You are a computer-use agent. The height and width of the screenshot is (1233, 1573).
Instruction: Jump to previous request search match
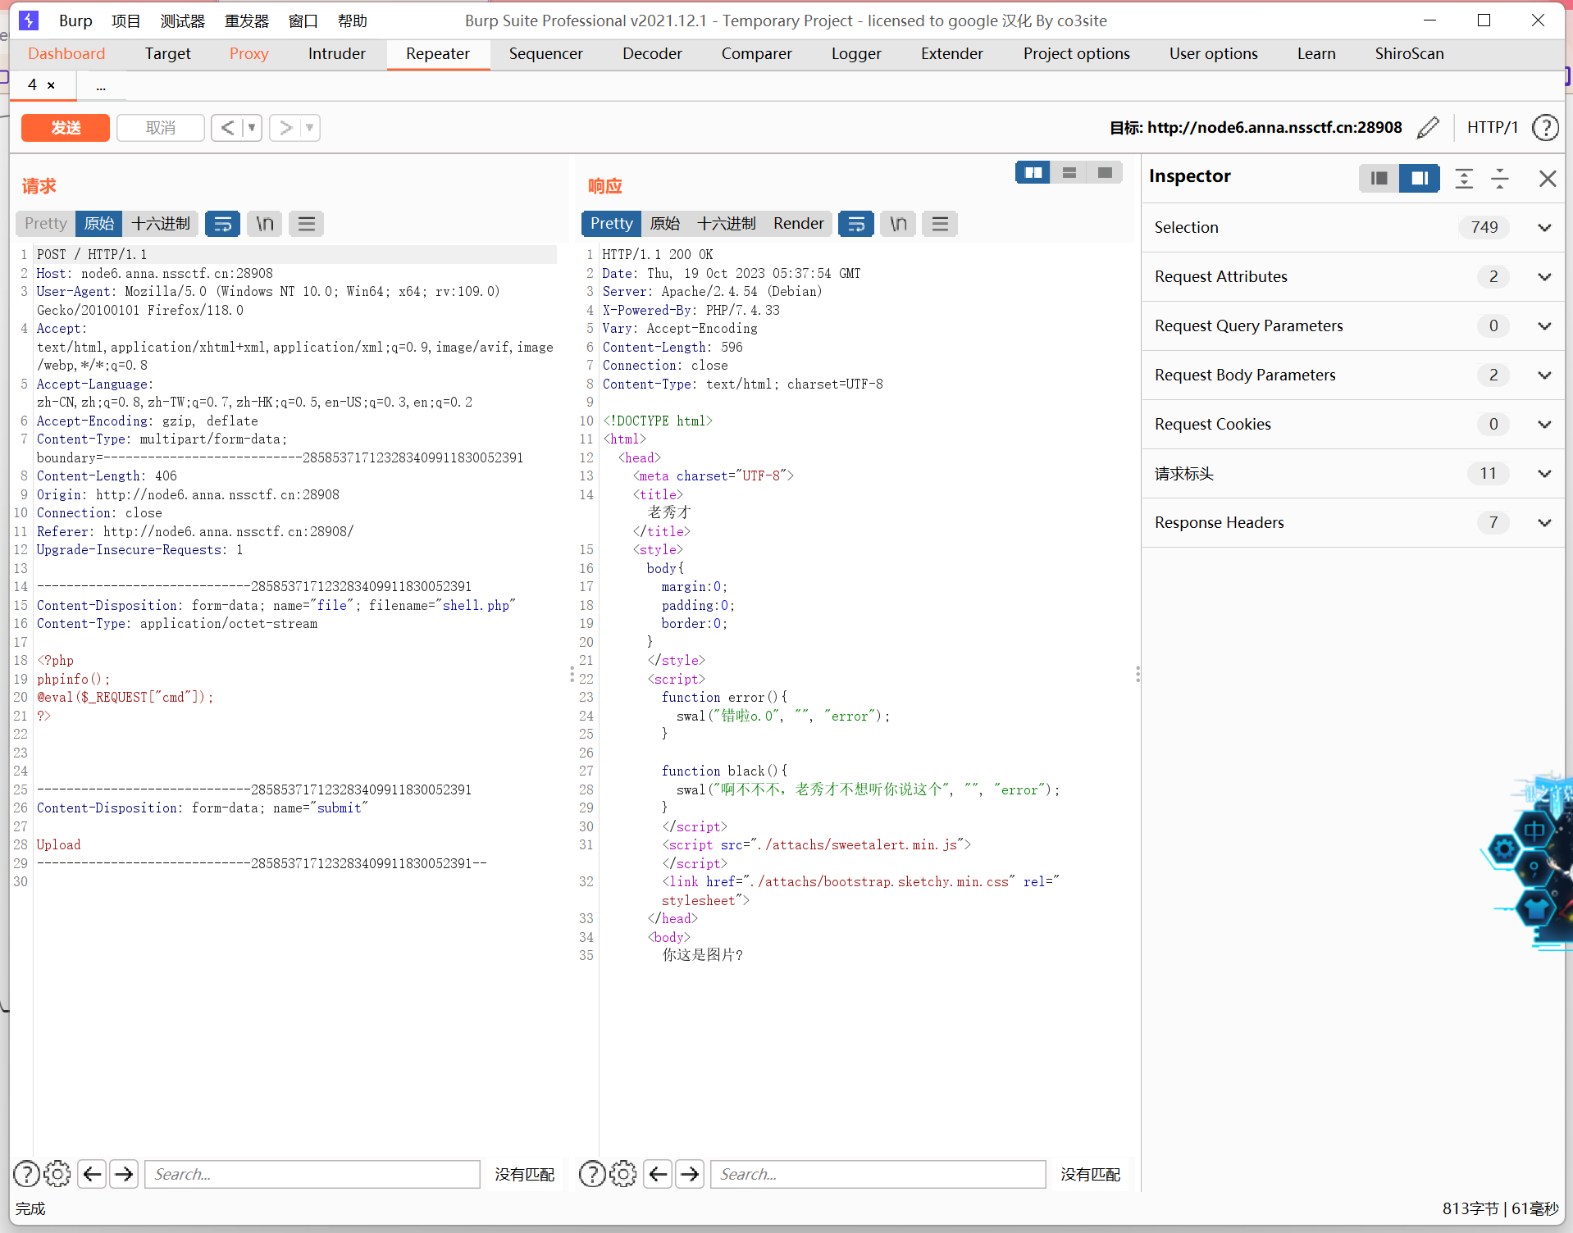click(x=93, y=1174)
